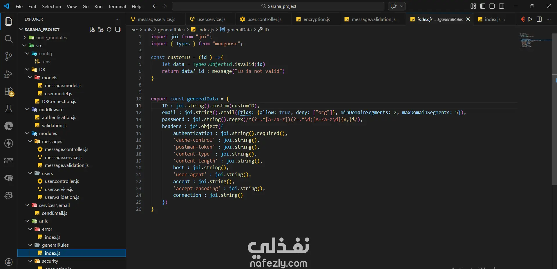Click the editor minimap code overview
This screenshot has height=269, width=557.
point(535,40)
